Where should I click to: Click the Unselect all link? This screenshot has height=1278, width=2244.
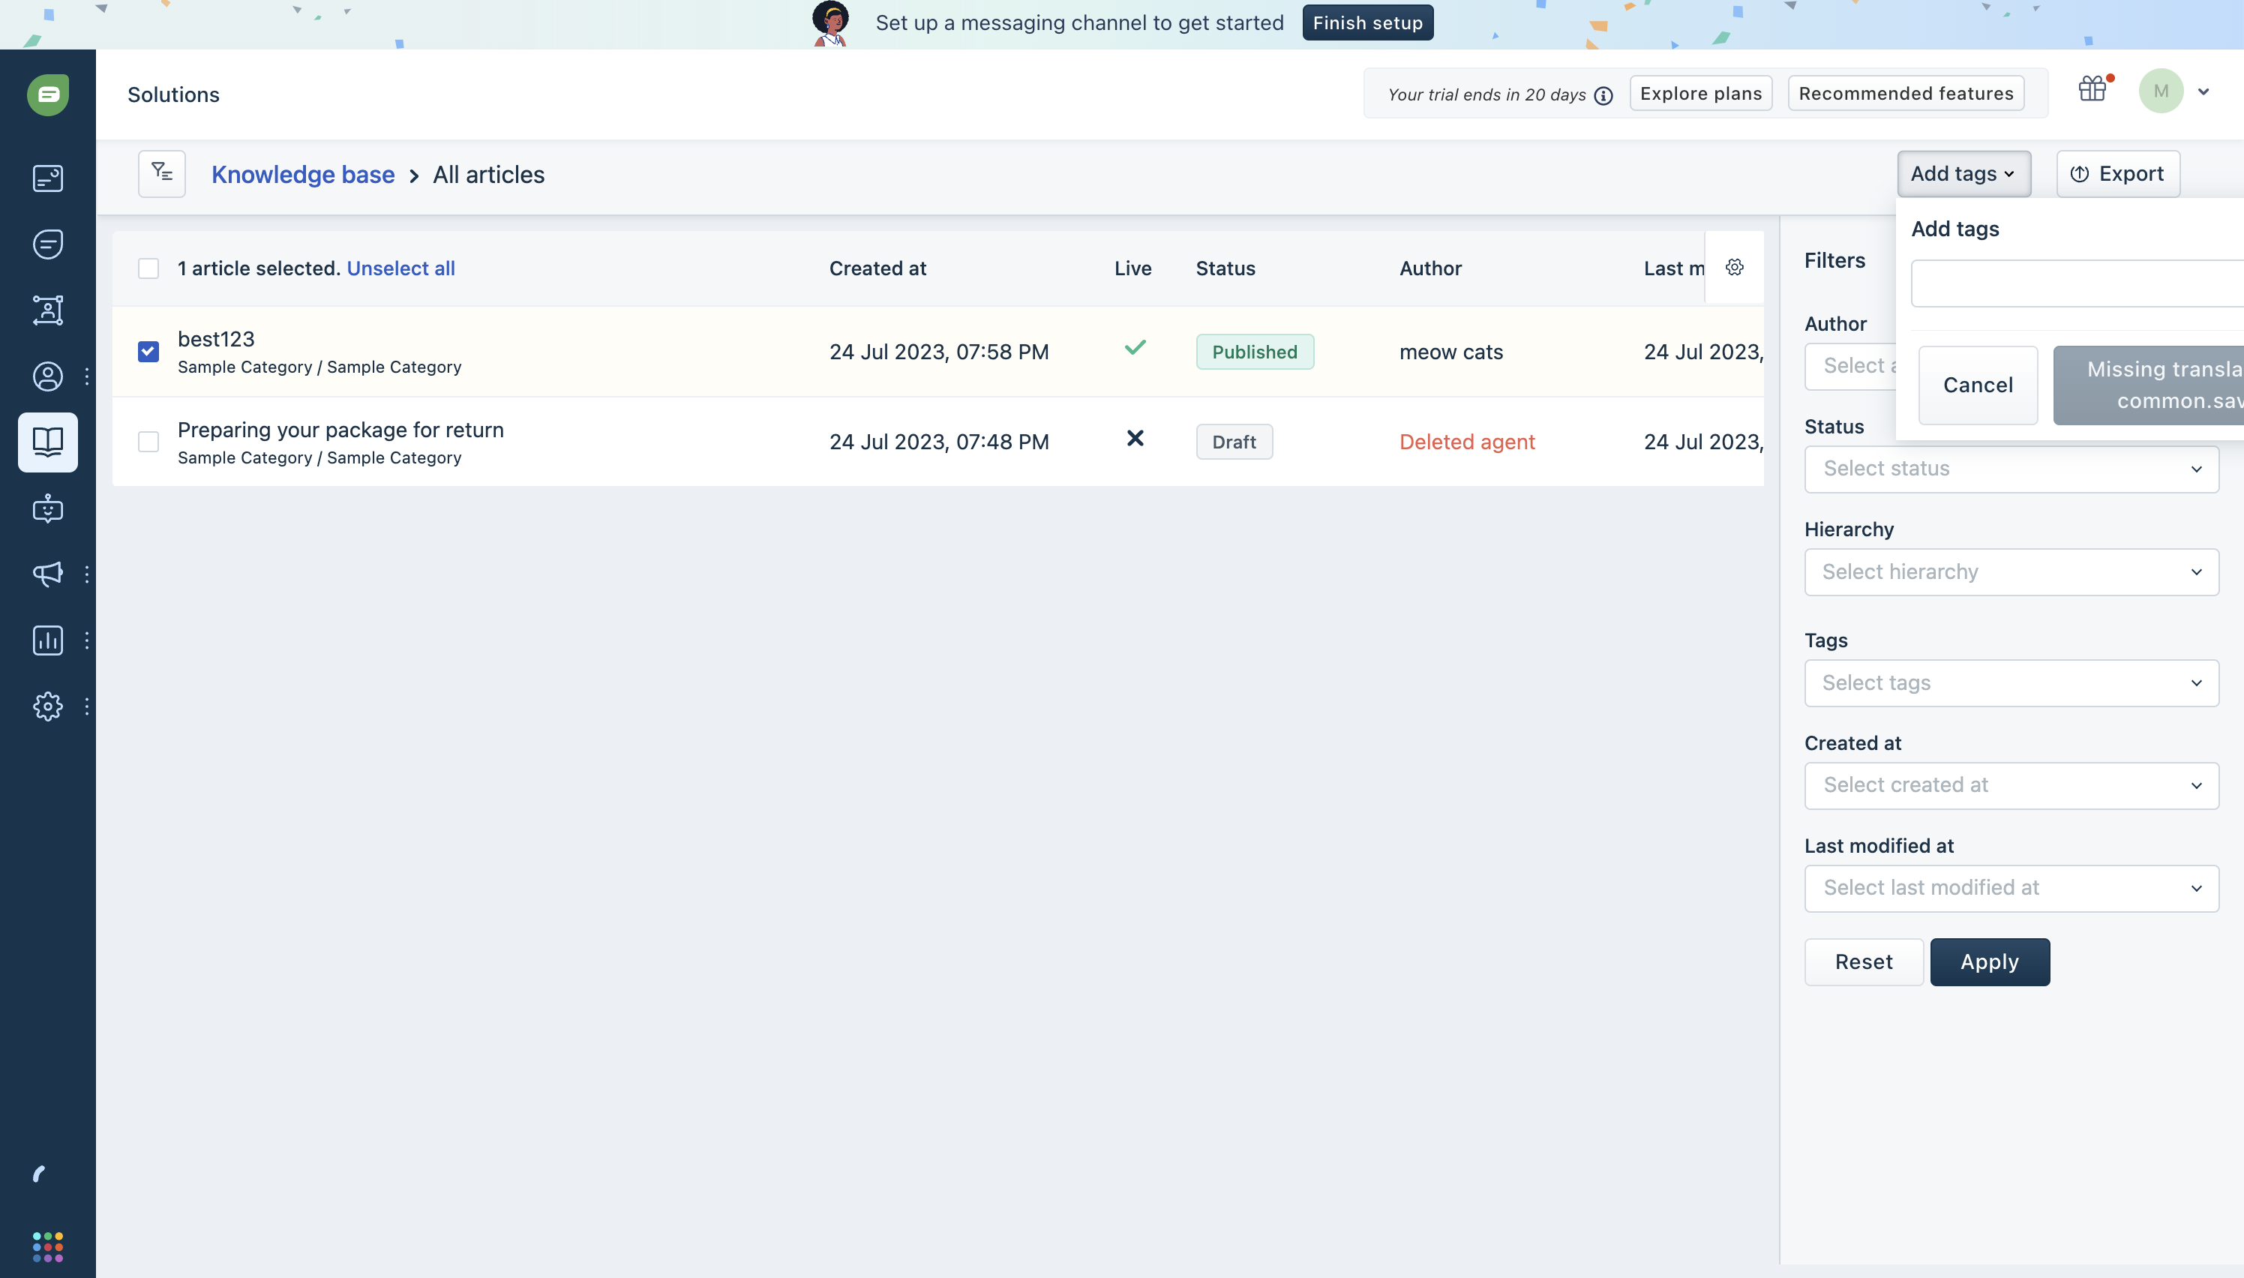(400, 268)
